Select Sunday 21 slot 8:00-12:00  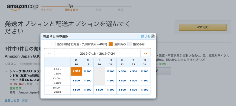[x=111, y=71]
